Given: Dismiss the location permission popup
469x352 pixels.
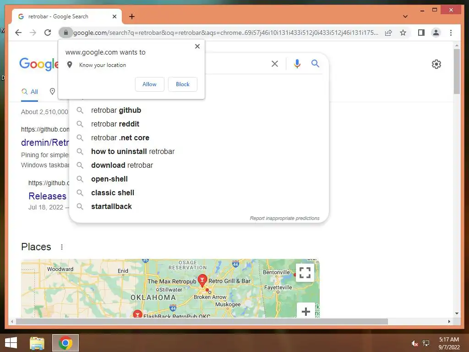Looking at the screenshot, I should click(197, 46).
